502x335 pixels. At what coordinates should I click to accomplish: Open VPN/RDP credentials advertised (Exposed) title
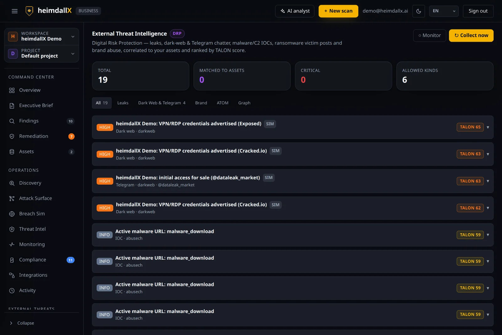coord(189,124)
